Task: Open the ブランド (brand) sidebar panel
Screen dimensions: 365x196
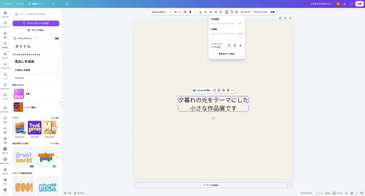Action: (x=5, y=55)
